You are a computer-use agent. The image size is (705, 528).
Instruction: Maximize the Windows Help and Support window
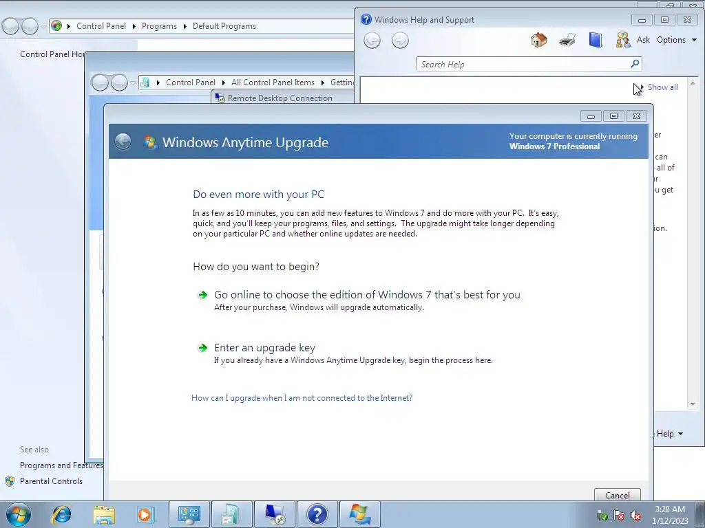[x=664, y=19]
